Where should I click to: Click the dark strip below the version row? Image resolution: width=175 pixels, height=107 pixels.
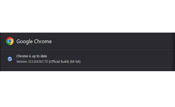click(x=87, y=69)
